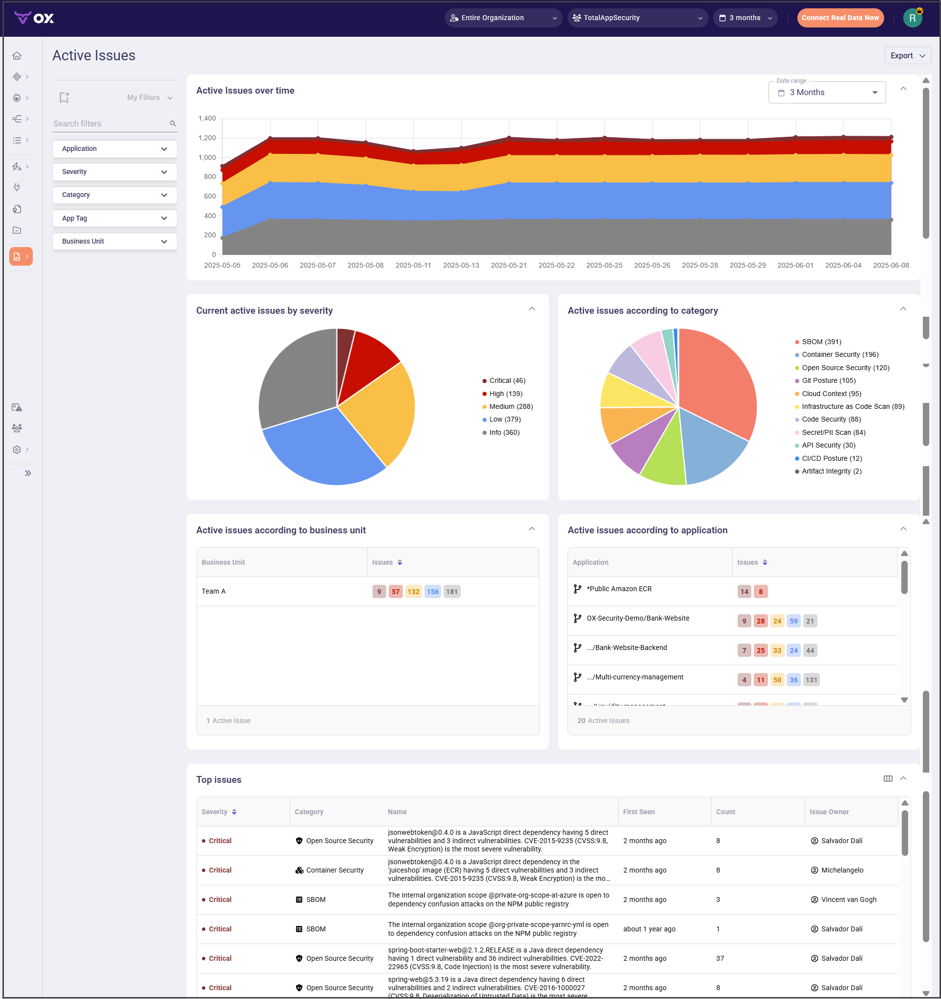
Task: Open the home icon in sidebar
Action: 17,56
